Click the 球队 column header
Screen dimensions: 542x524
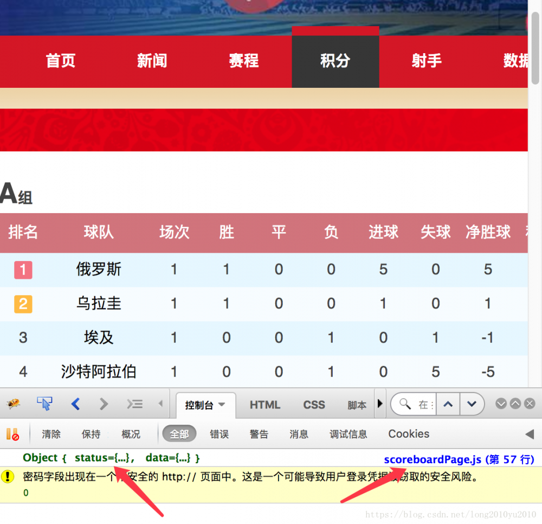click(99, 232)
